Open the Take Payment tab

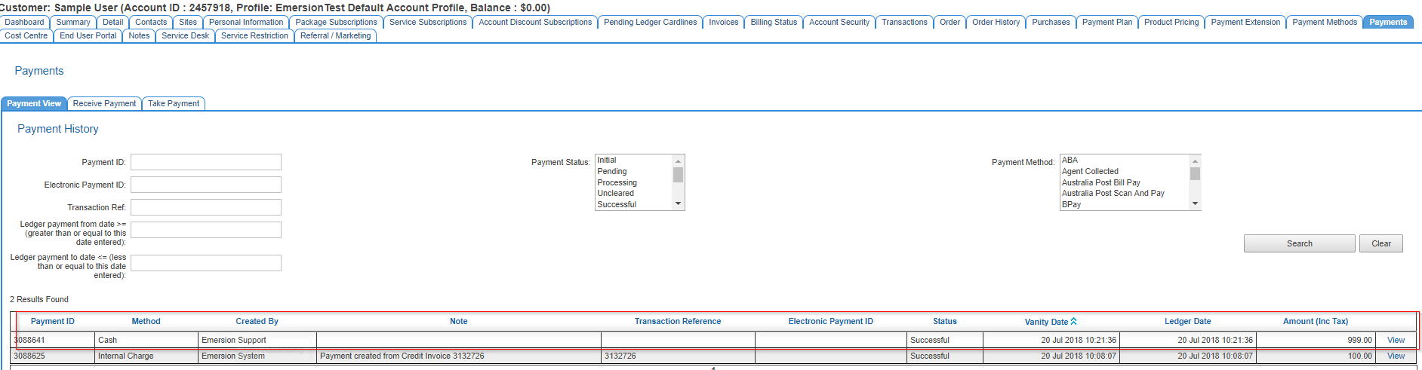click(x=174, y=104)
